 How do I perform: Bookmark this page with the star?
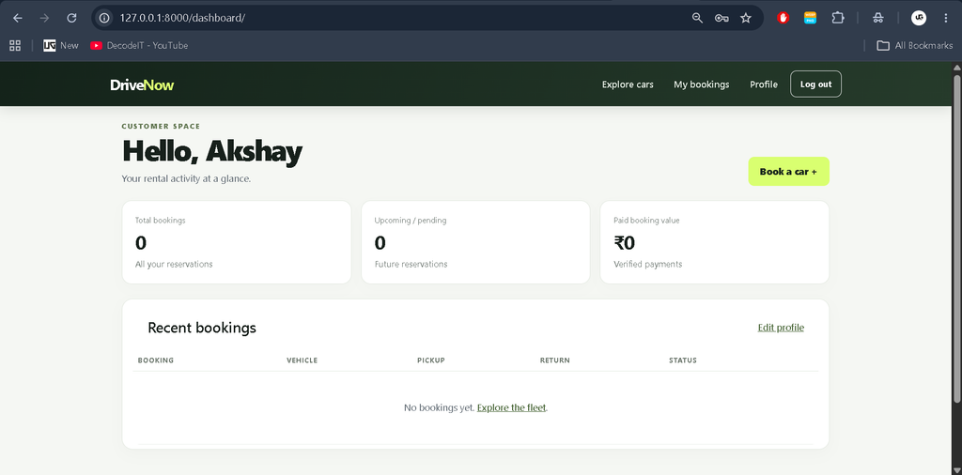click(x=745, y=18)
